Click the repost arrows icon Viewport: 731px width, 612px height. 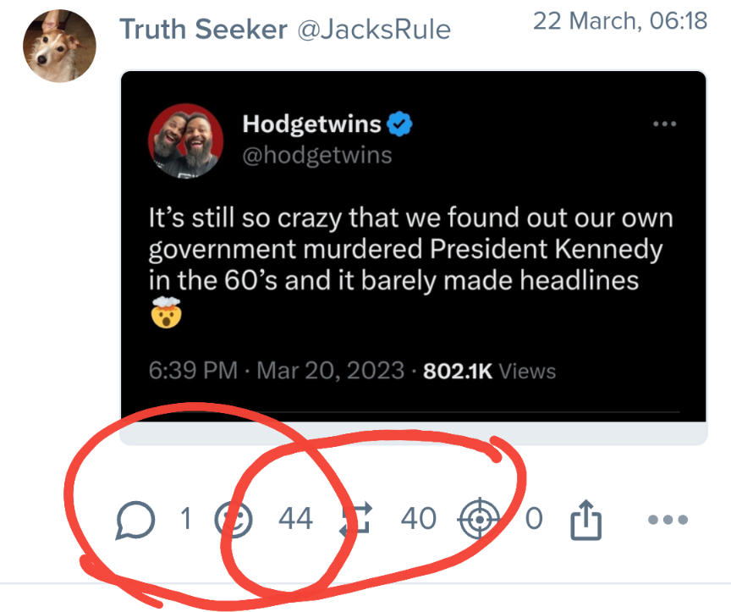click(x=355, y=520)
